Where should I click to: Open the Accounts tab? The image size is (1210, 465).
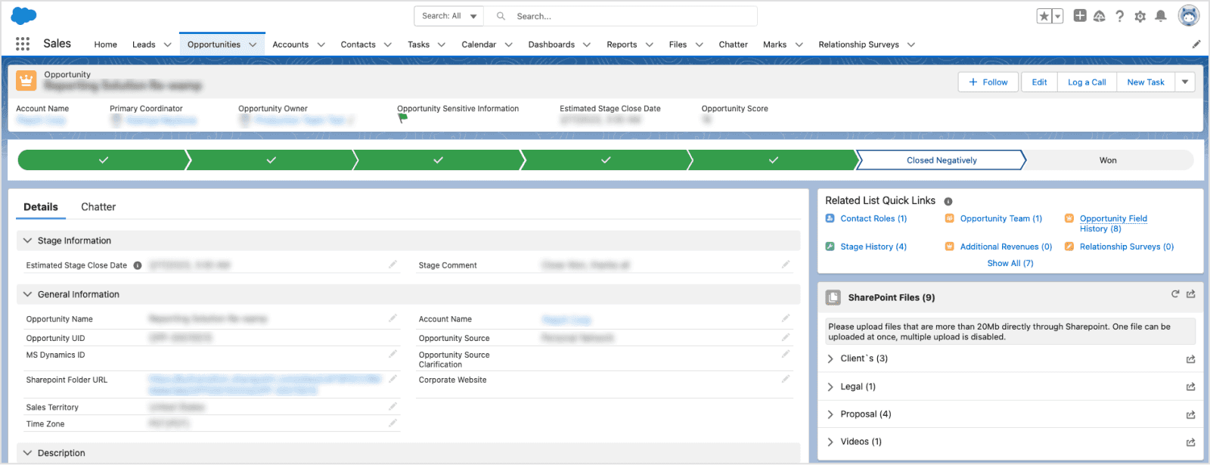tap(290, 45)
